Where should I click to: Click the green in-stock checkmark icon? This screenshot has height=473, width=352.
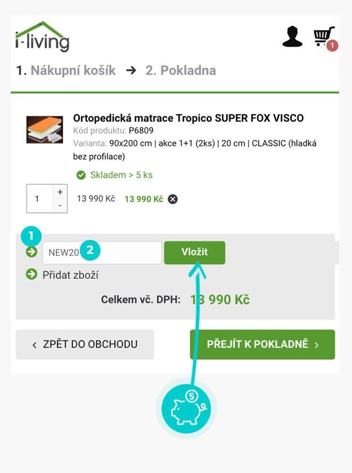pyautogui.click(x=81, y=175)
